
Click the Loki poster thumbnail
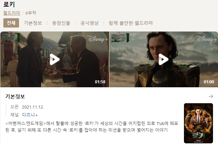click(198, 123)
